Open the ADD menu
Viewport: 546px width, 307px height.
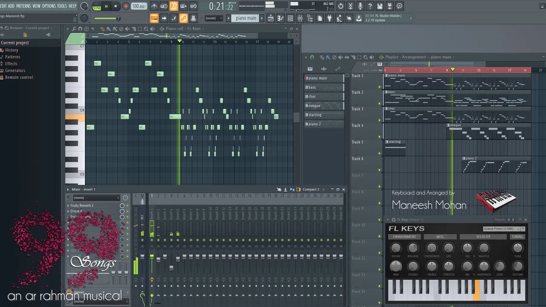click(12, 6)
